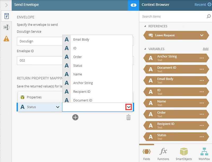Toggle the Context Browser expand button

point(134,5)
